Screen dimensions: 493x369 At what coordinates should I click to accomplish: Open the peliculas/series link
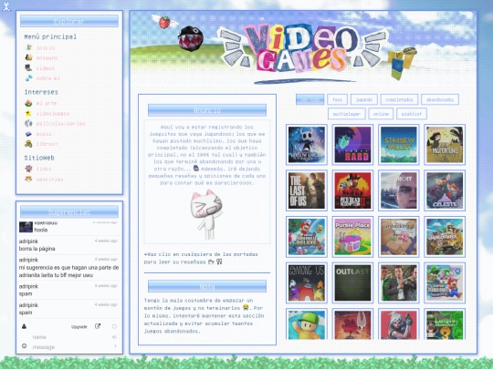pos(60,124)
